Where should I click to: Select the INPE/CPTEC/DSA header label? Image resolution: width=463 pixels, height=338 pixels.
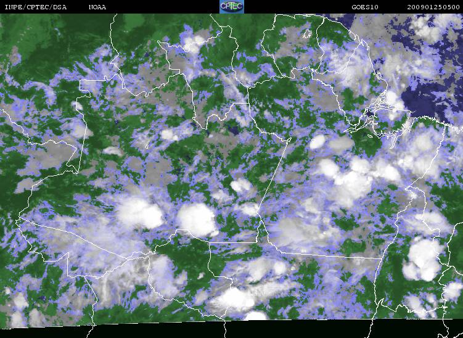pos(36,7)
